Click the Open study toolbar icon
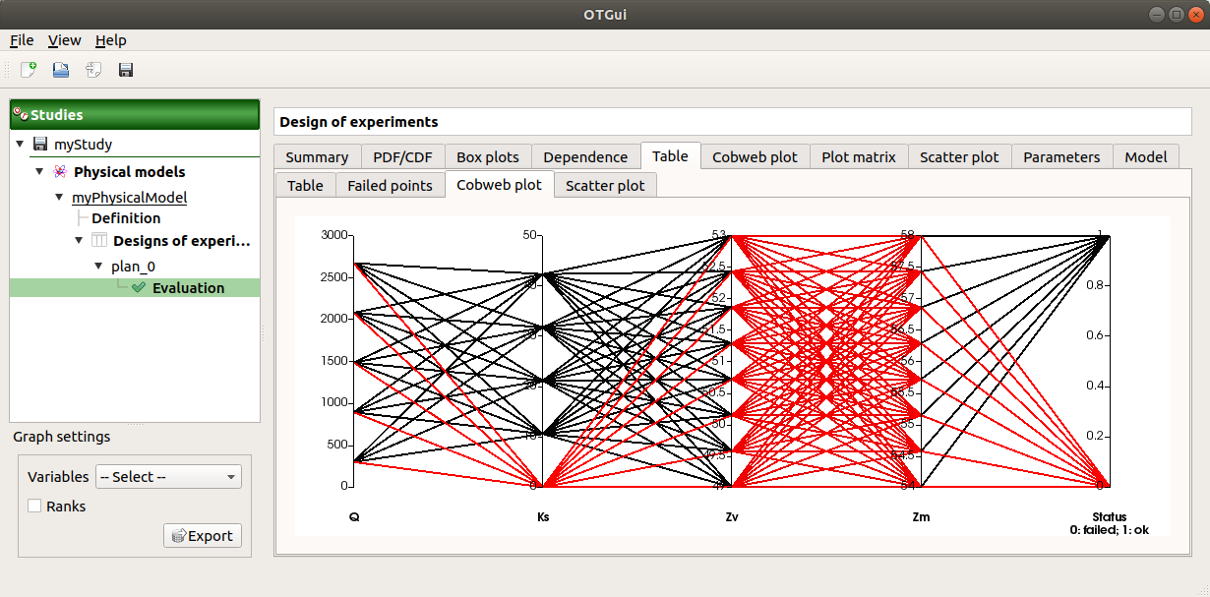 pyautogui.click(x=61, y=70)
